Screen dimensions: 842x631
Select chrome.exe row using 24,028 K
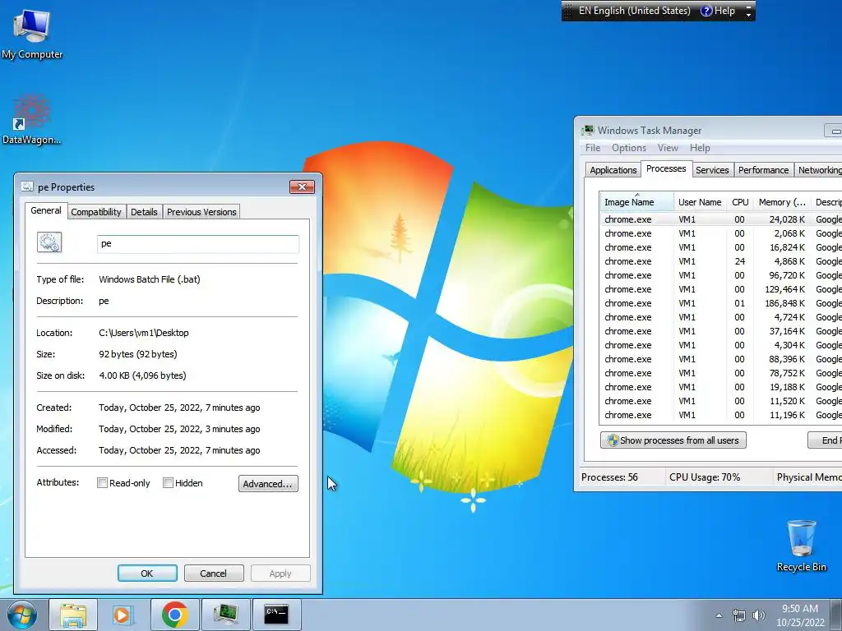pyautogui.click(x=720, y=219)
